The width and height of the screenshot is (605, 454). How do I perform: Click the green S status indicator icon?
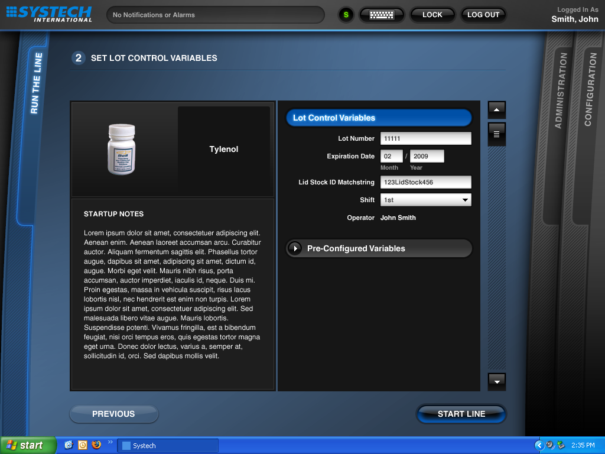coord(346,15)
